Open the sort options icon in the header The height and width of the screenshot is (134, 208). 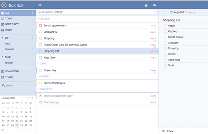[x=155, y=5]
